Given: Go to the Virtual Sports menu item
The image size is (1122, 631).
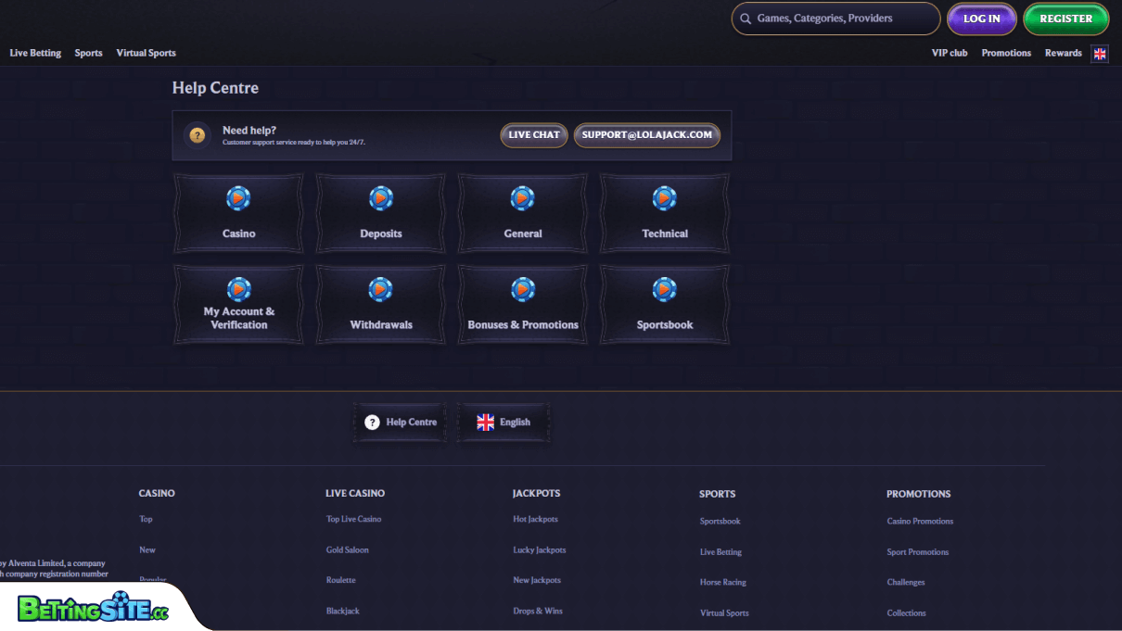Looking at the screenshot, I should (x=146, y=54).
